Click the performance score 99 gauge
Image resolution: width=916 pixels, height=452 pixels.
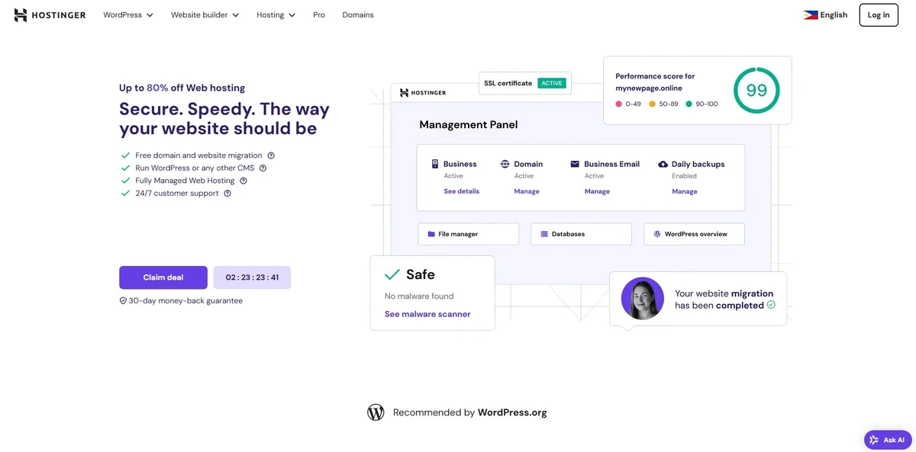tap(756, 91)
